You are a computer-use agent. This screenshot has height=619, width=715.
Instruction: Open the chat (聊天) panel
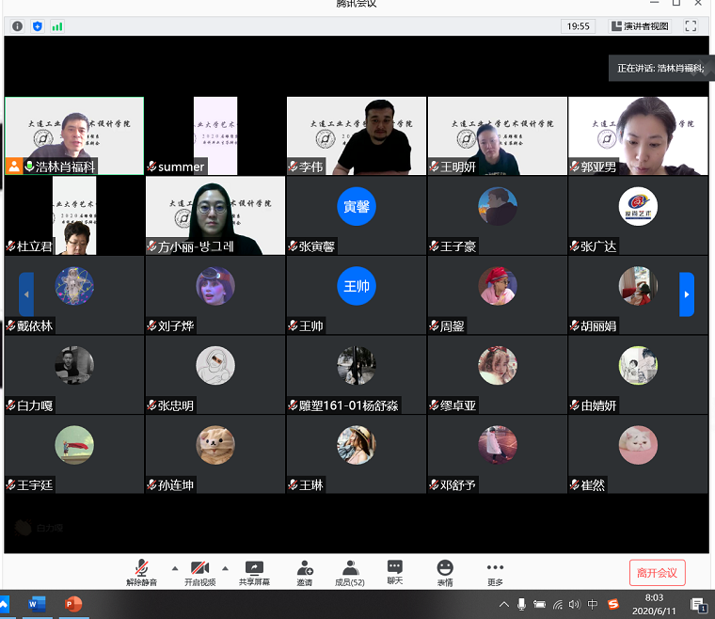coord(395,573)
